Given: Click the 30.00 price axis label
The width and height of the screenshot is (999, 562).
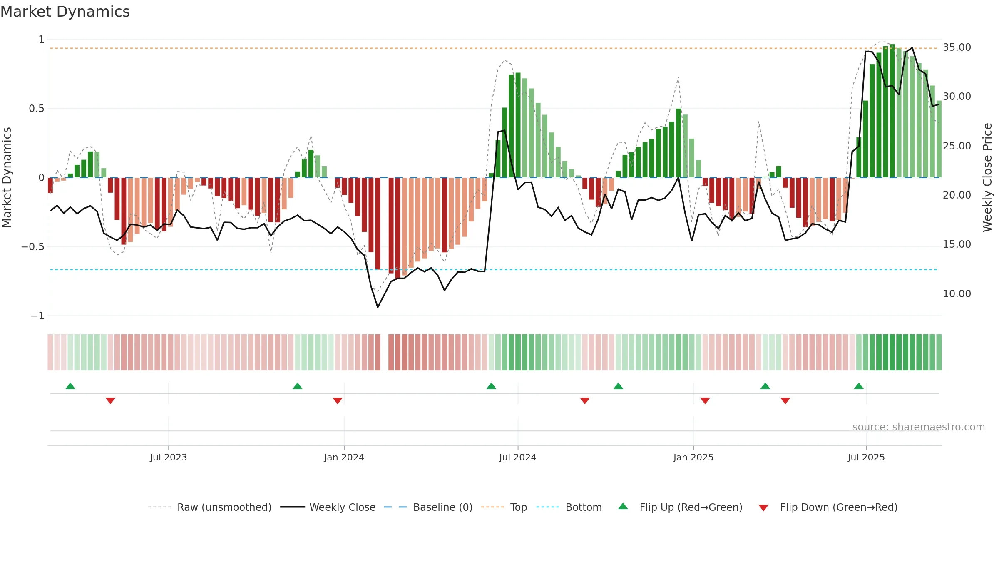Looking at the screenshot, I should click(x=957, y=97).
